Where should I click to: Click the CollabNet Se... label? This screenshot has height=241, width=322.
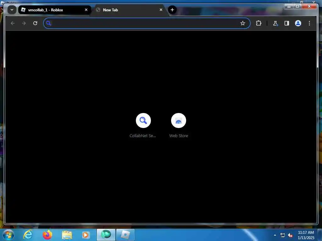143,136
